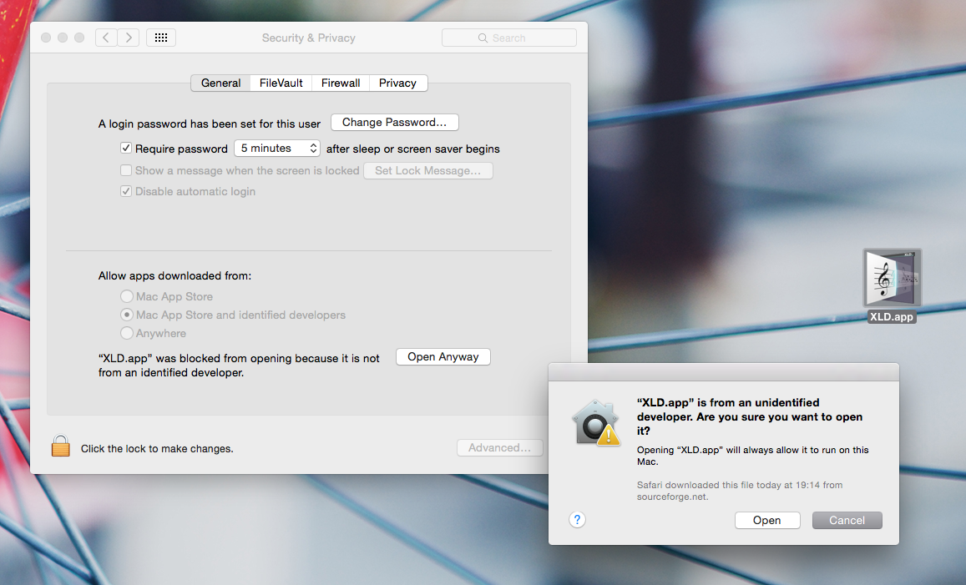Click the Gatekeeper warning icon in dialog
This screenshot has height=585, width=966.
[x=596, y=423]
